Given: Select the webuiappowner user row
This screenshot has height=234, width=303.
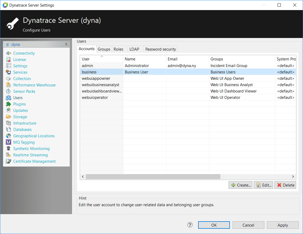Looking at the screenshot, I should point(188,78).
